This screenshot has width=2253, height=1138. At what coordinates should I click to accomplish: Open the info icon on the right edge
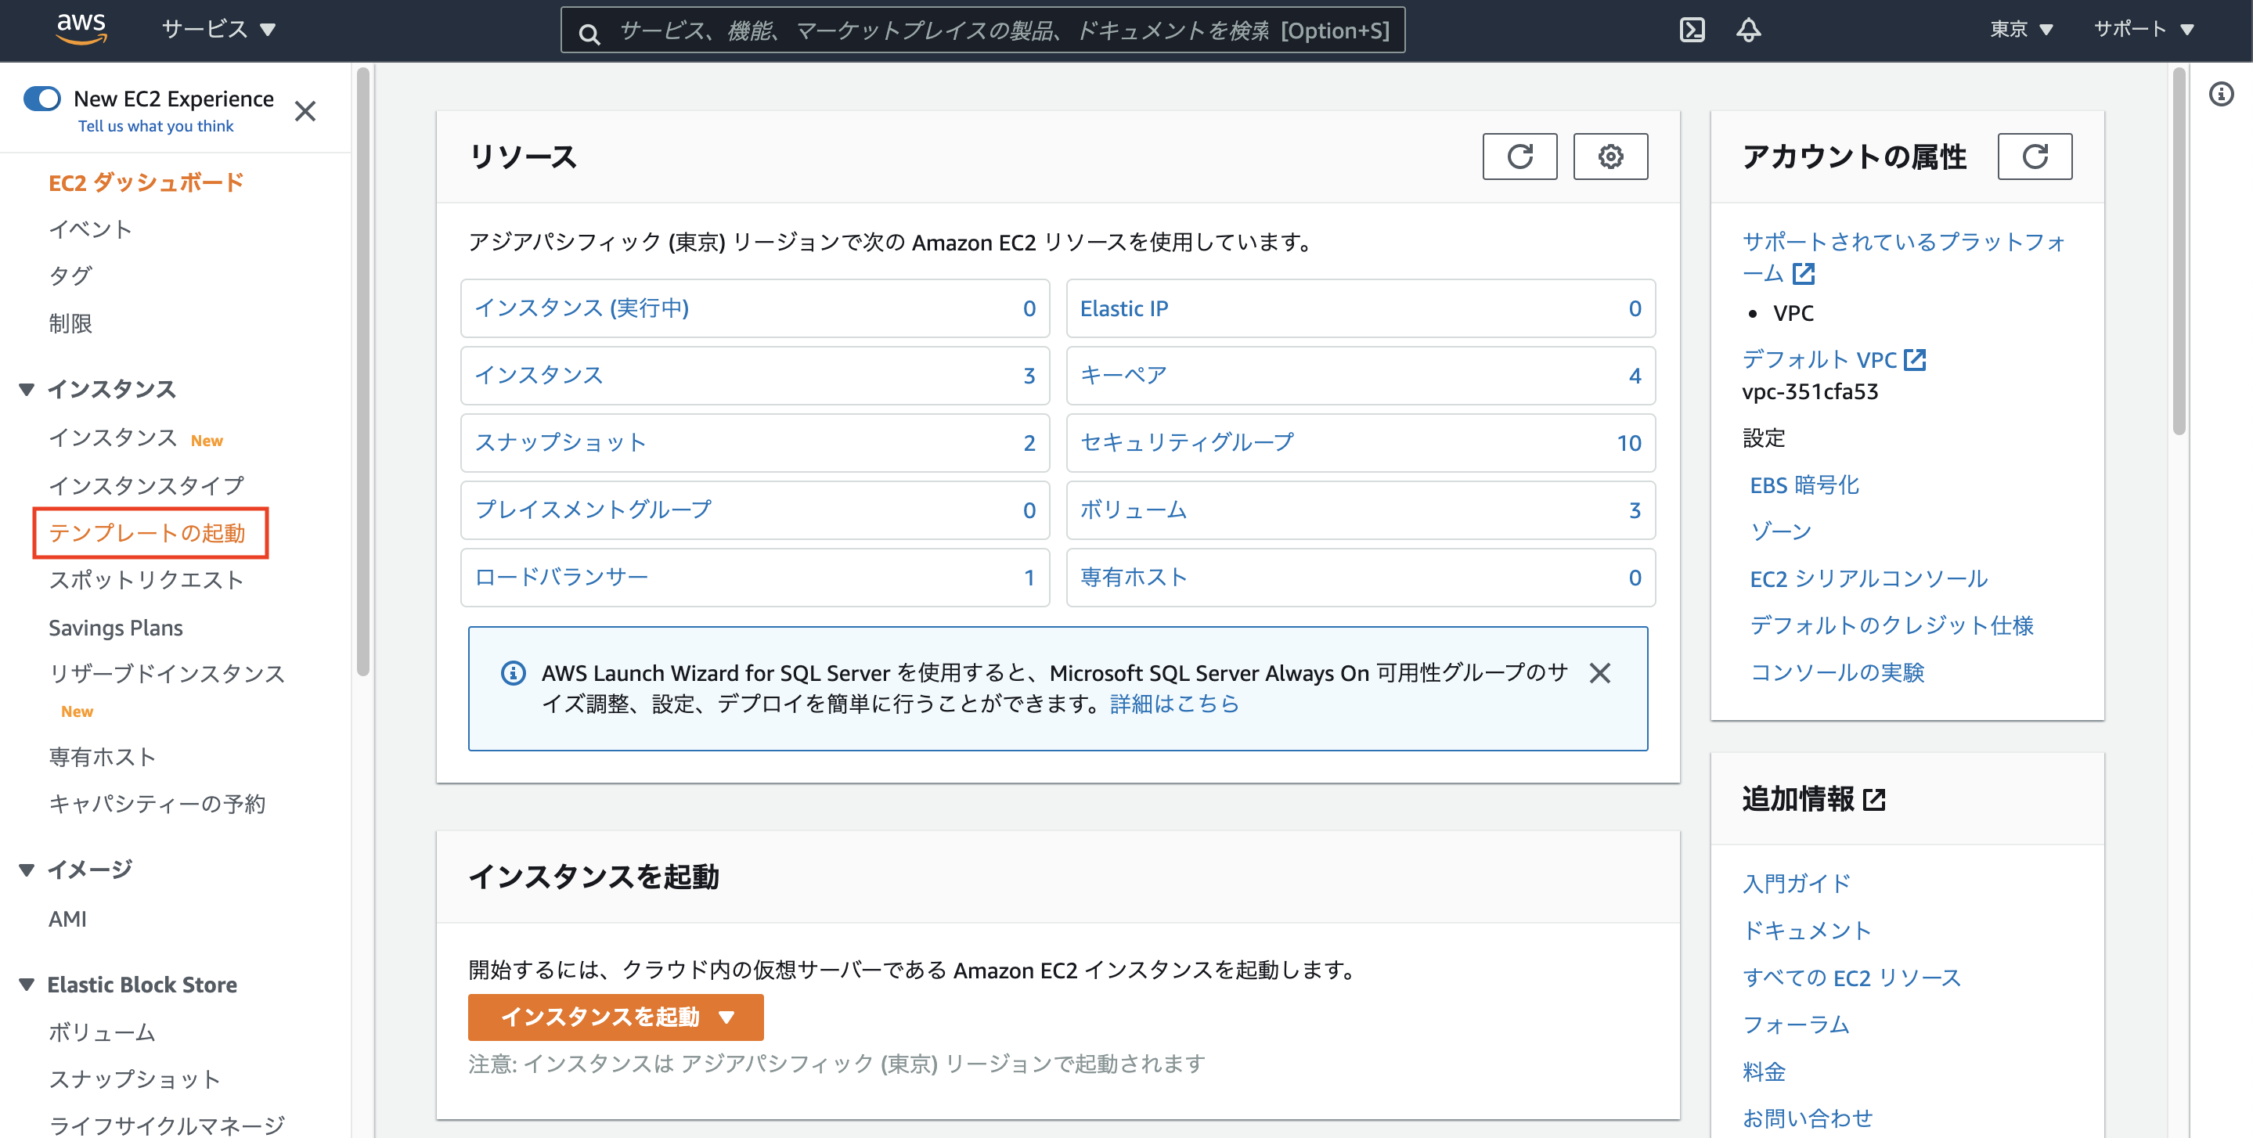click(2221, 95)
